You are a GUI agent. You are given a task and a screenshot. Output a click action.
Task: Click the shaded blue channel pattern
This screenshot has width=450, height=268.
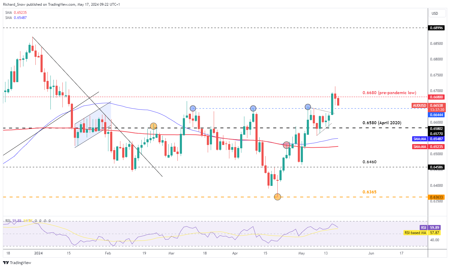click(93, 125)
